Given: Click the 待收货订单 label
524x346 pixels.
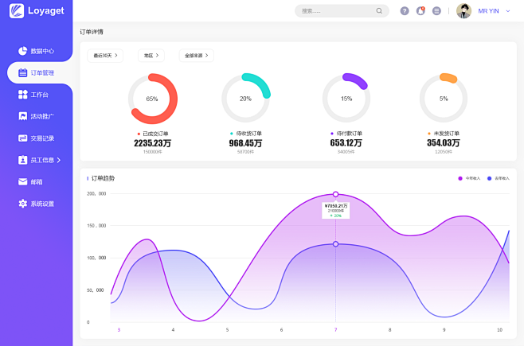Looking at the screenshot, I should (249, 134).
